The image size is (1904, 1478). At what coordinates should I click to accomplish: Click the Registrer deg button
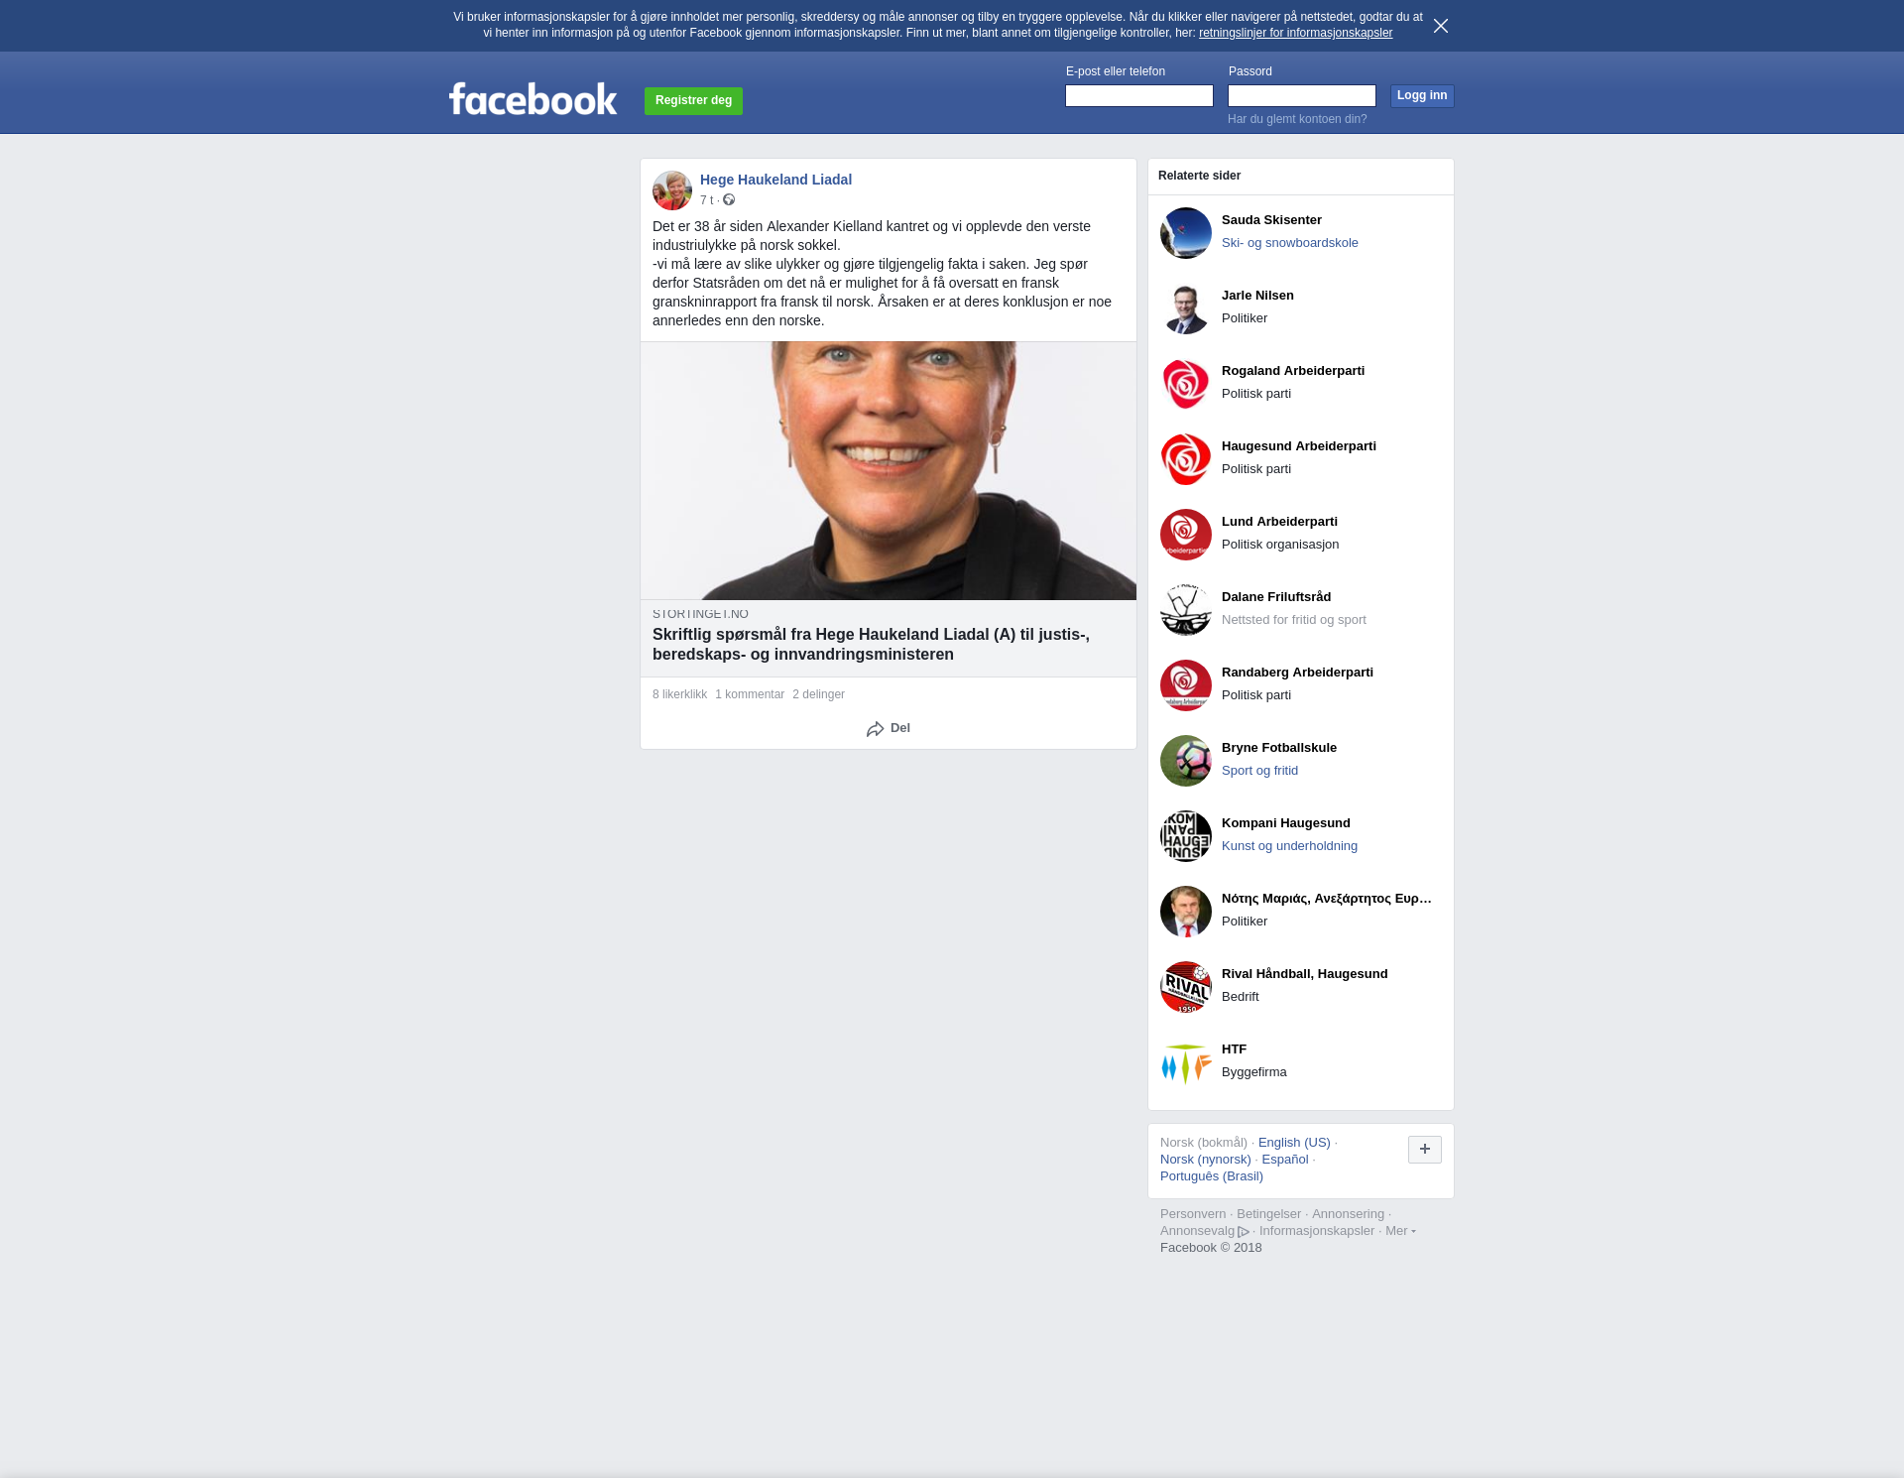[693, 100]
